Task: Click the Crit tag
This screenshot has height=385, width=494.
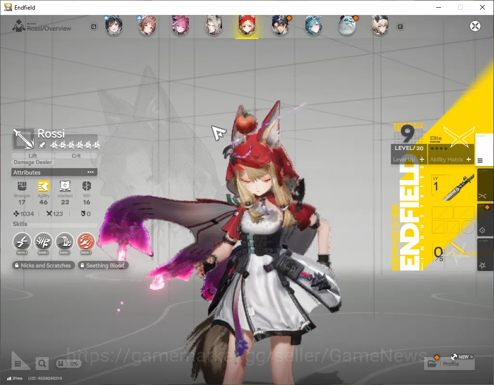Action: pos(76,156)
